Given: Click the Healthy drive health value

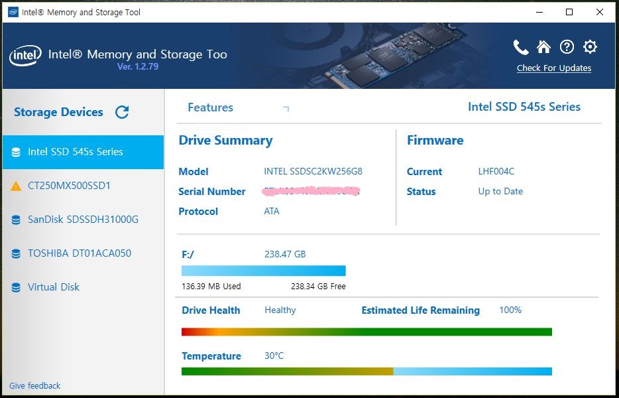Looking at the screenshot, I should click(x=280, y=310).
